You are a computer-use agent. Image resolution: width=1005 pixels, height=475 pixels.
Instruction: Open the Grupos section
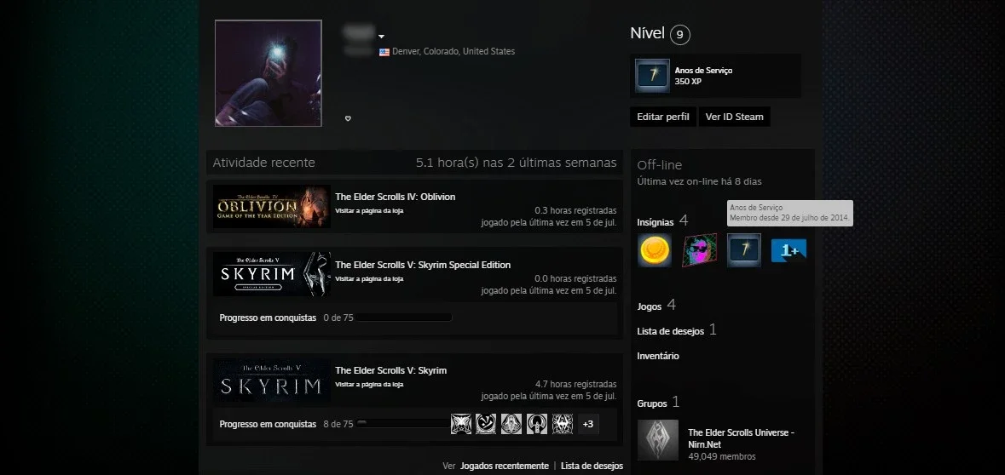click(x=652, y=403)
